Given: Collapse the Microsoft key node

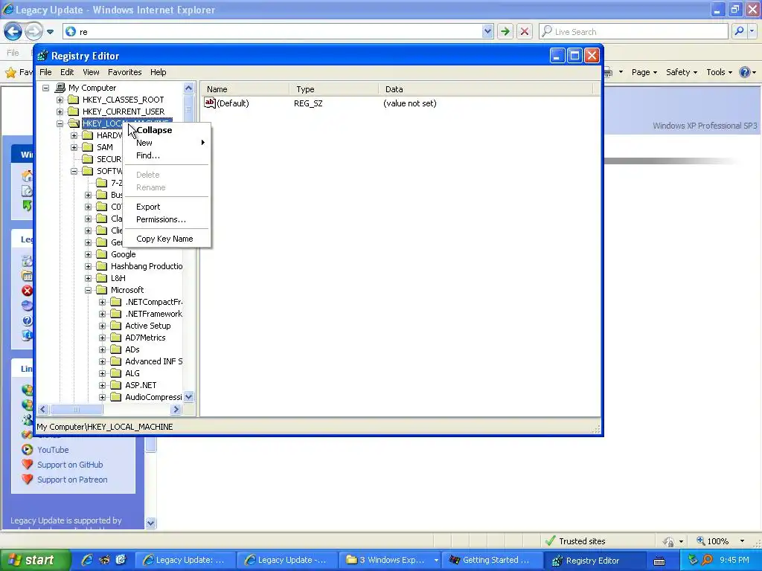Looking at the screenshot, I should coord(88,290).
